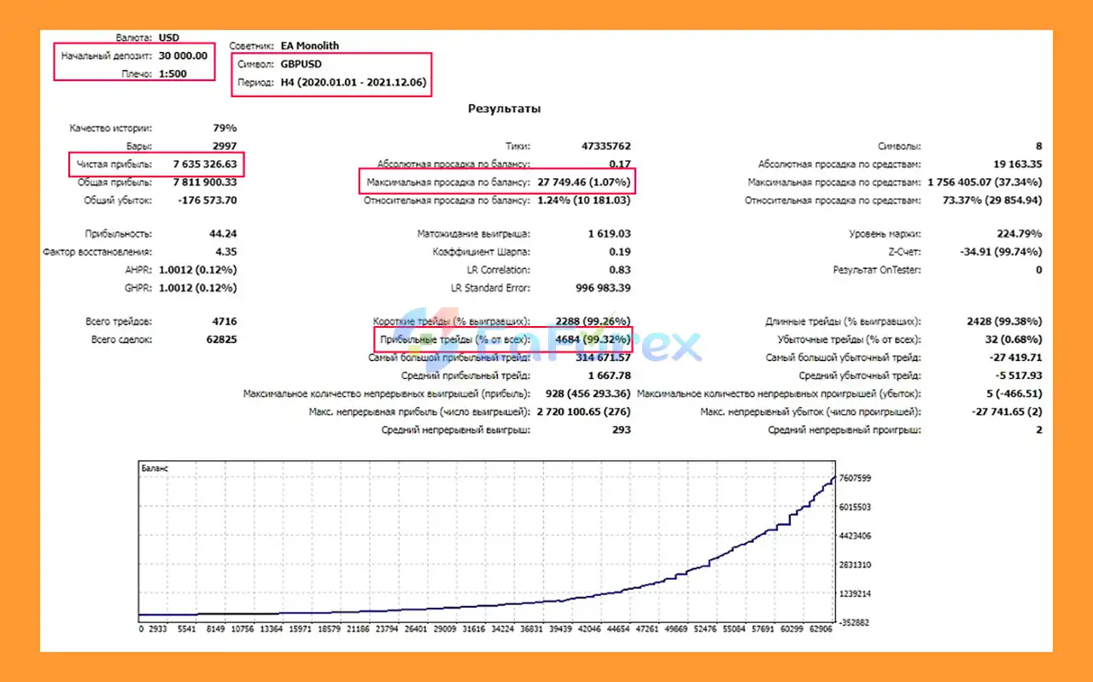Select the leverage value 1:500
This screenshot has height=682, width=1093.
[172, 73]
